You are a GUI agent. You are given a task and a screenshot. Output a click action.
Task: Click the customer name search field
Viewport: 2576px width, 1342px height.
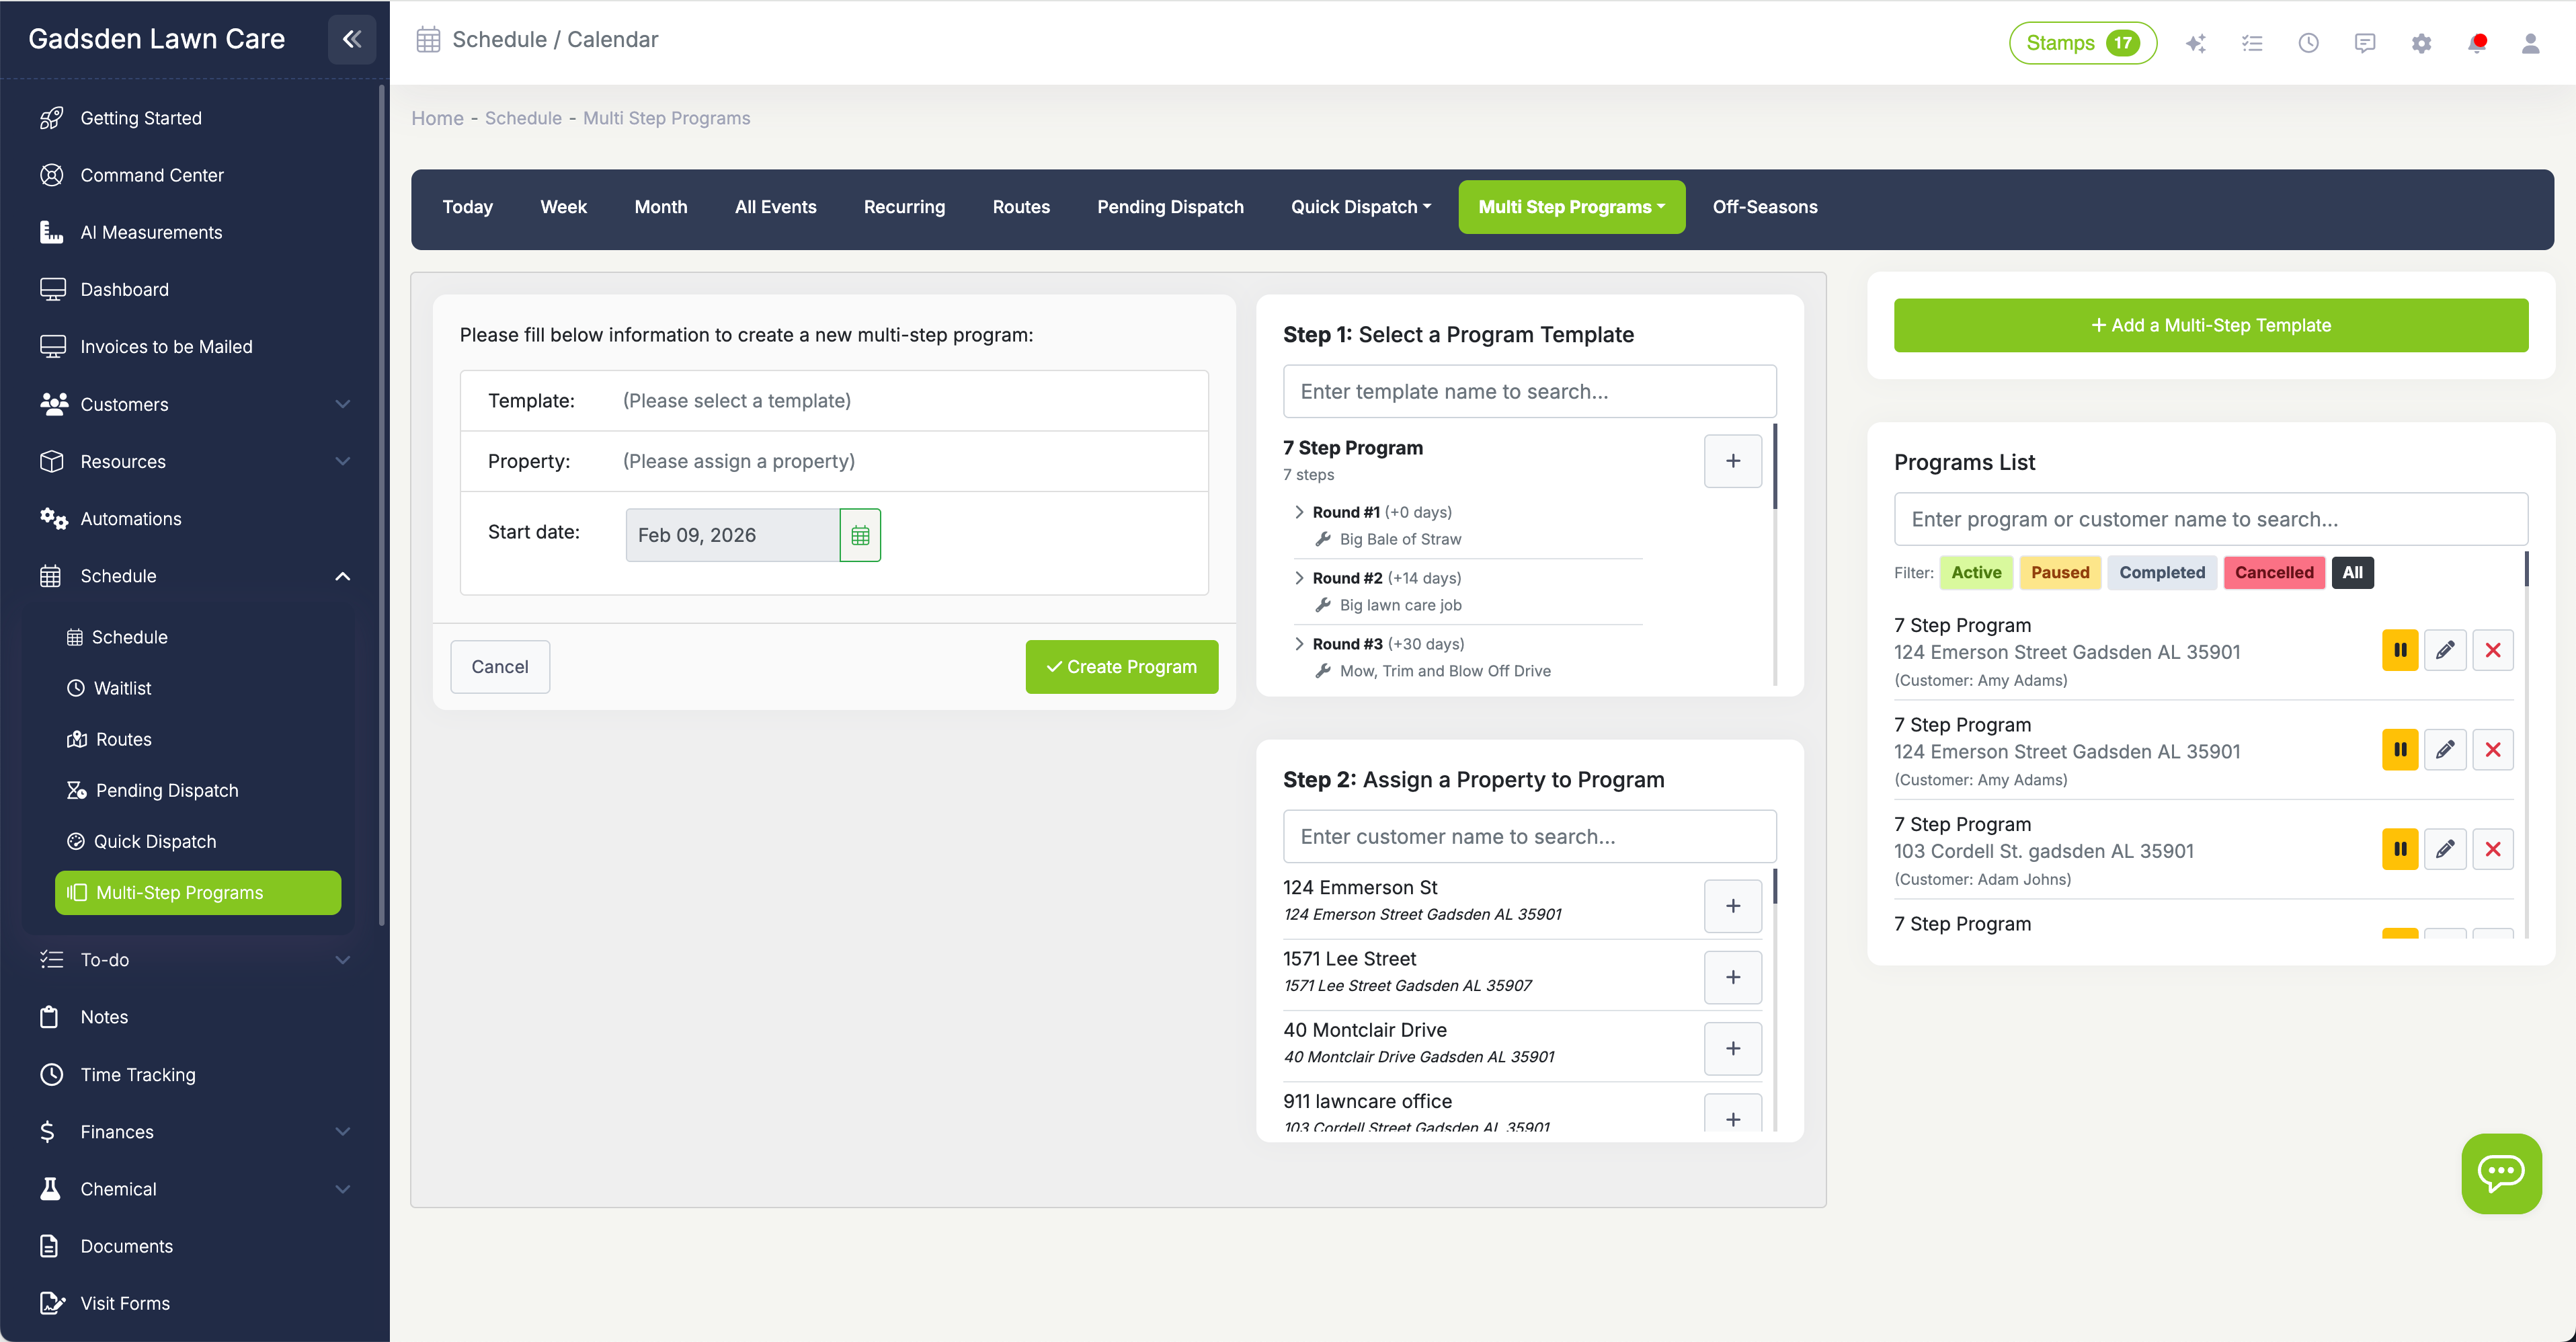(1529, 836)
